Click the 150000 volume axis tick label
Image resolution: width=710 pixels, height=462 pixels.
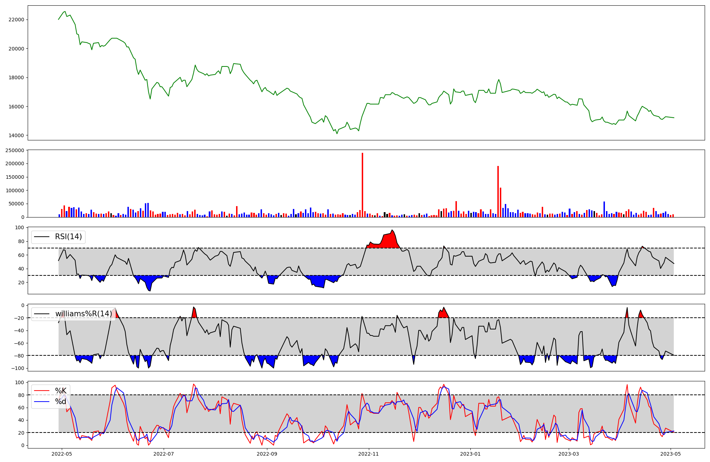(x=15, y=177)
